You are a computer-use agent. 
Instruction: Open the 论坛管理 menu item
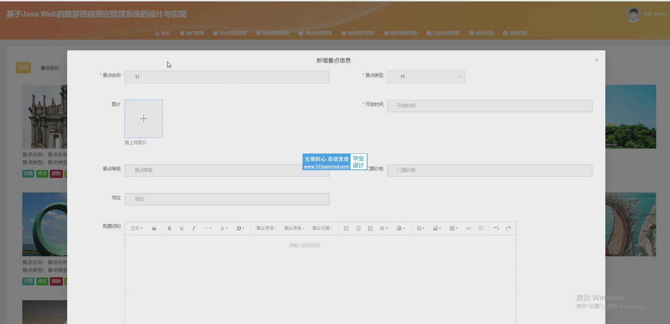point(481,33)
